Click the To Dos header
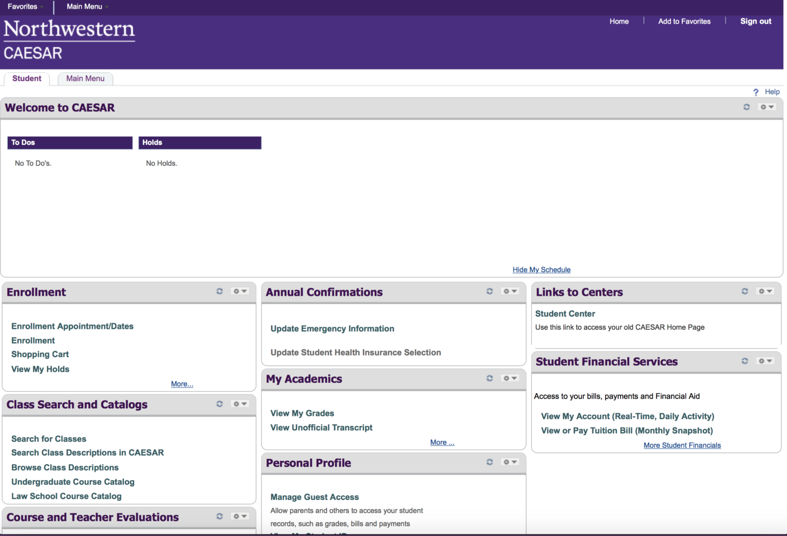The image size is (787, 536). pos(70,143)
